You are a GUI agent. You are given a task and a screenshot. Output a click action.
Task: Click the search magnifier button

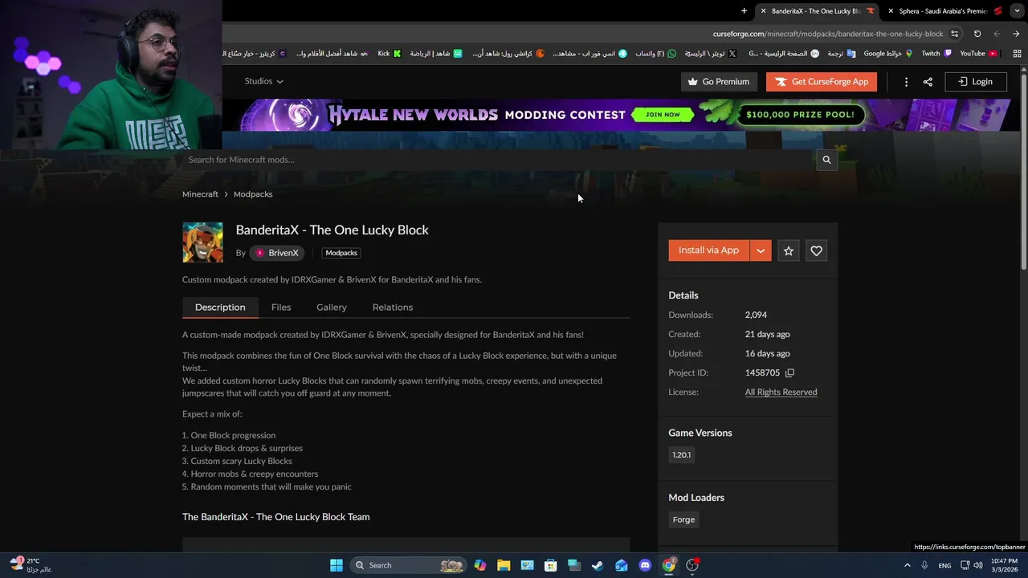tap(826, 160)
